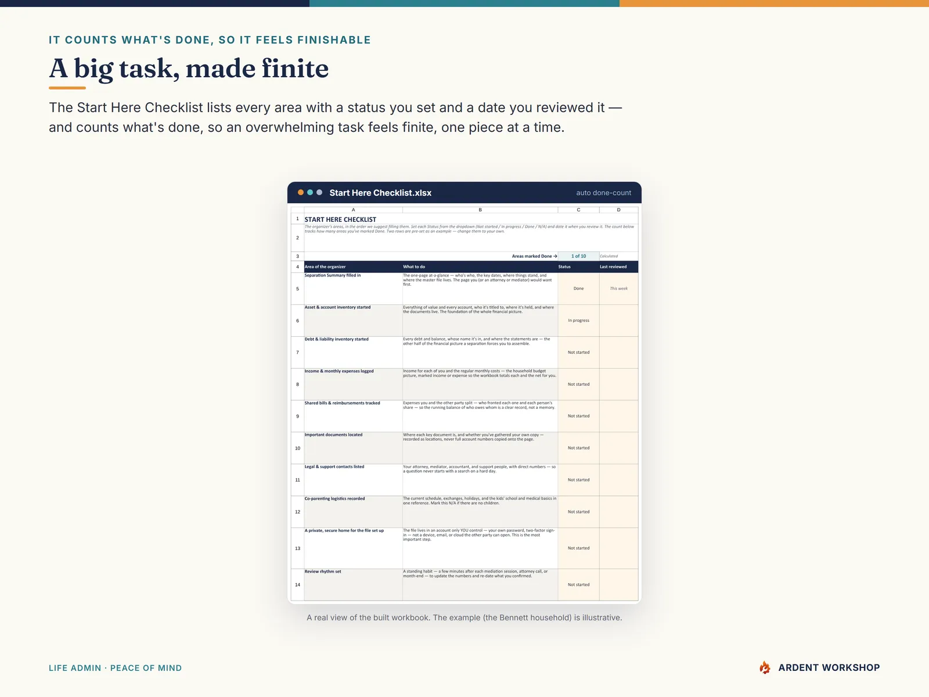Viewport: 929px width, 697px height.
Task: Select Legal & support contacts listed cell
Action: [353, 480]
